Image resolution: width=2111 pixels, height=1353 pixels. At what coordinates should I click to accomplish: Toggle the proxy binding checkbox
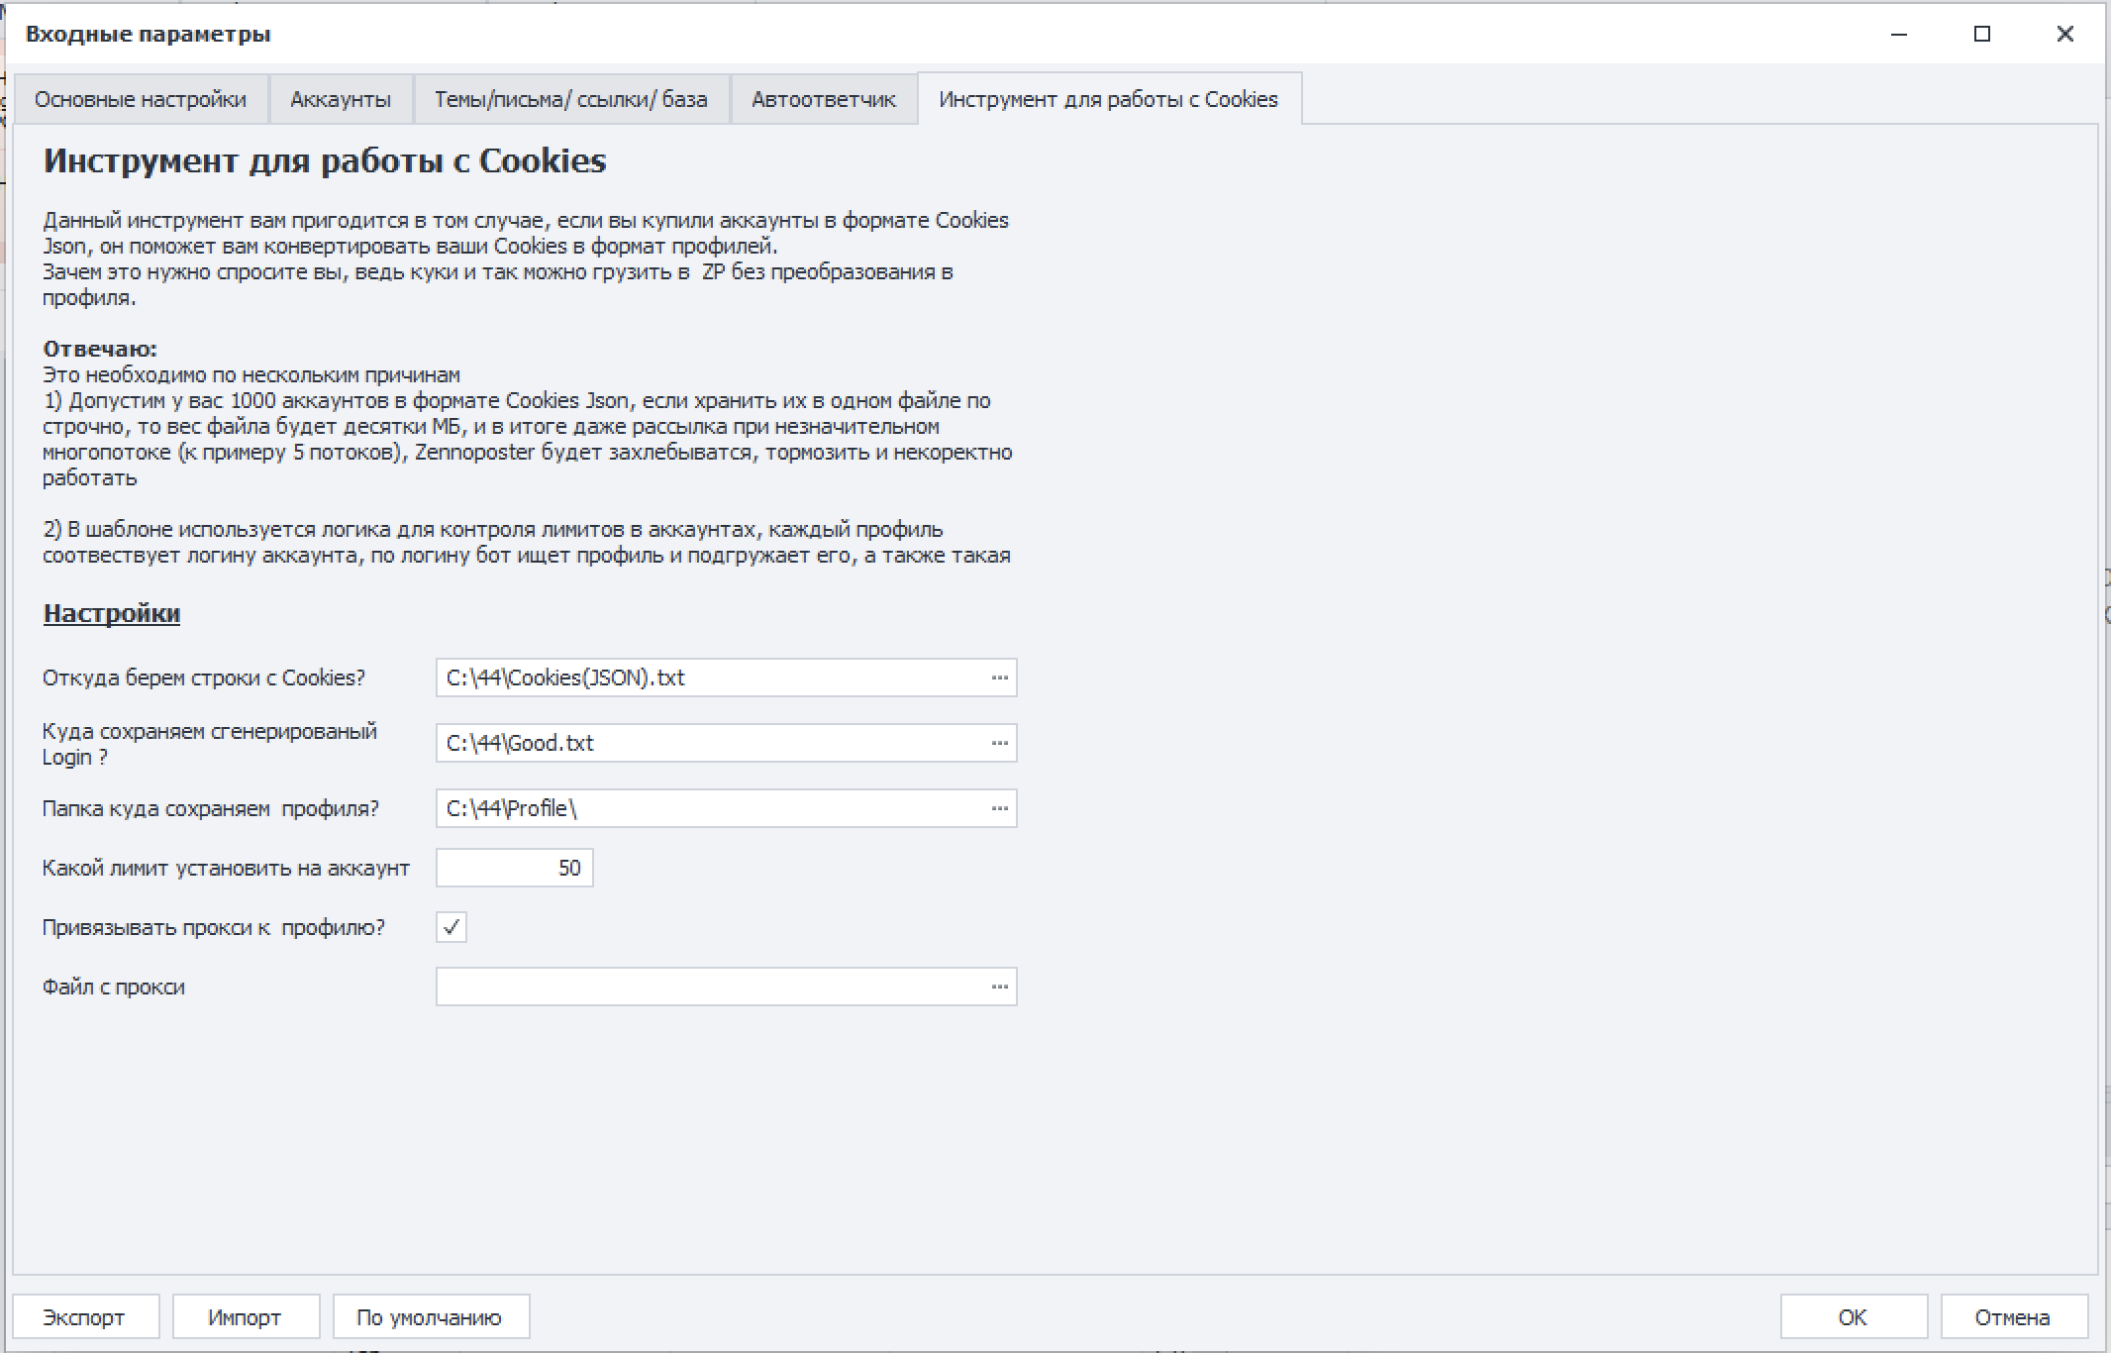[452, 928]
